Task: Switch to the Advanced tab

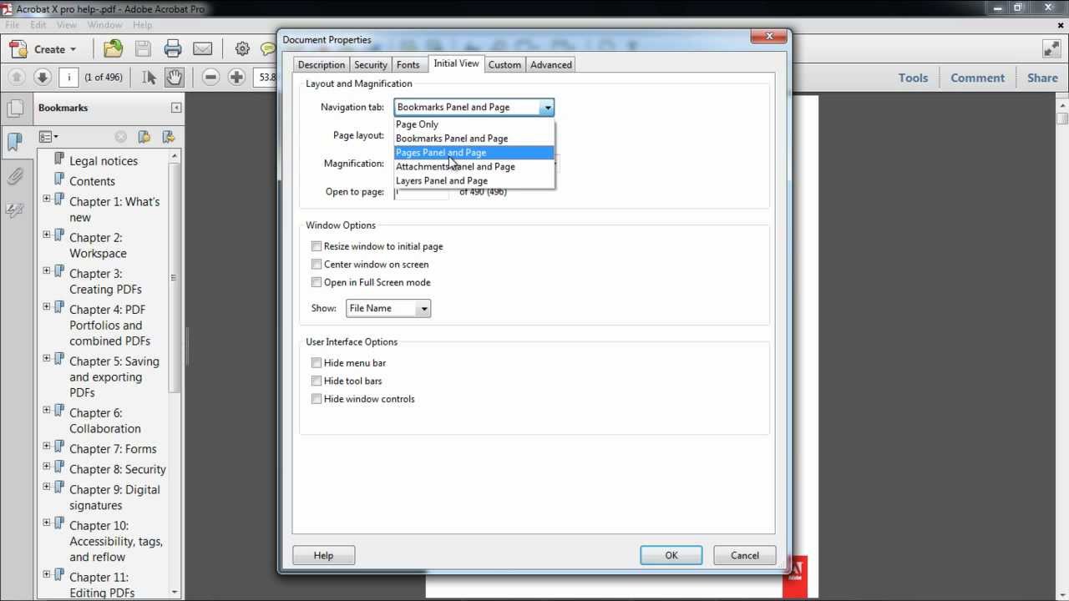Action: tap(551, 64)
